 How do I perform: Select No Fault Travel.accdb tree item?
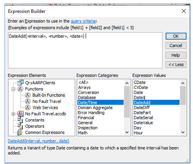point(45,114)
